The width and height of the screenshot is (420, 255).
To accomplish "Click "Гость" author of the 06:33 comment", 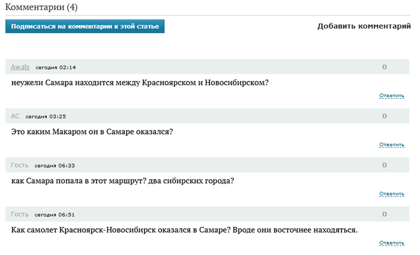I will [20, 165].
